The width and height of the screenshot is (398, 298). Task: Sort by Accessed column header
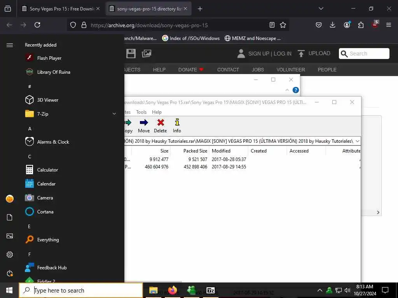pos(306,151)
